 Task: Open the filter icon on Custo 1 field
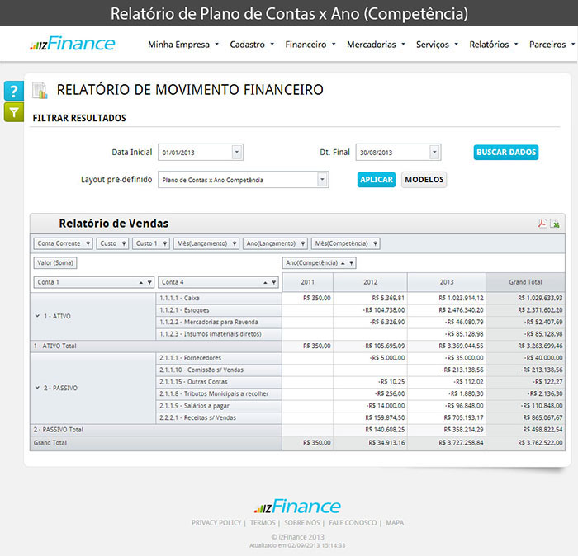coord(165,243)
